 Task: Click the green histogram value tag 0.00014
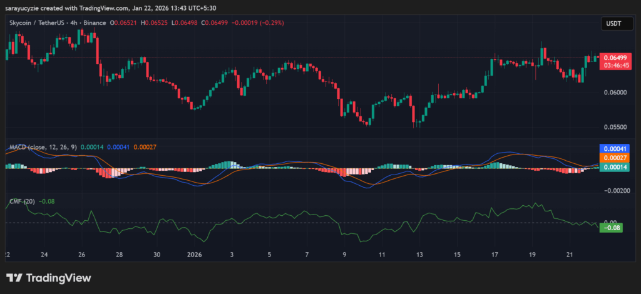coord(613,168)
